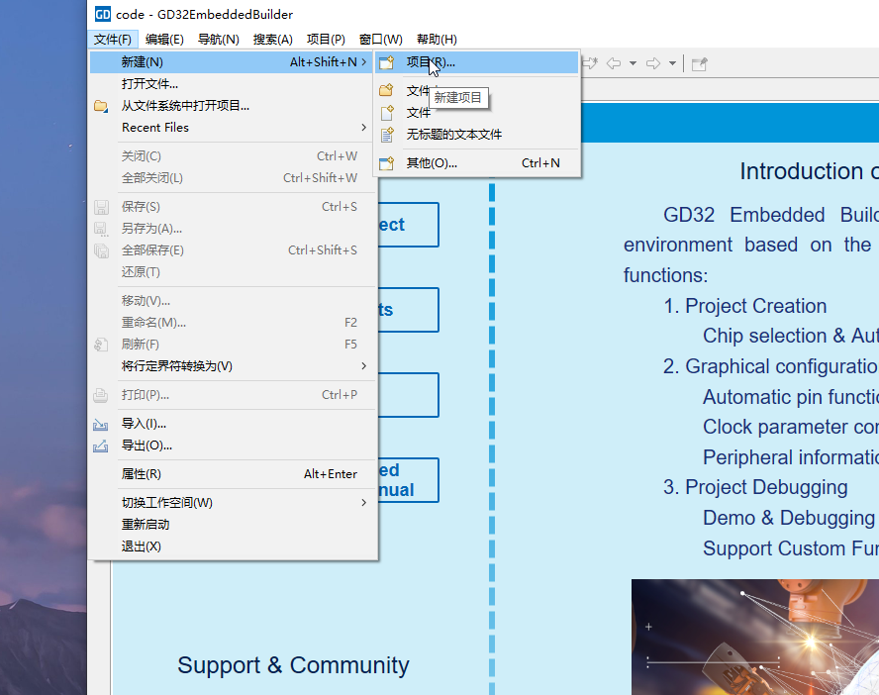879x695 pixels.
Task: Choose 退出(X) to exit the application
Action: click(x=141, y=546)
